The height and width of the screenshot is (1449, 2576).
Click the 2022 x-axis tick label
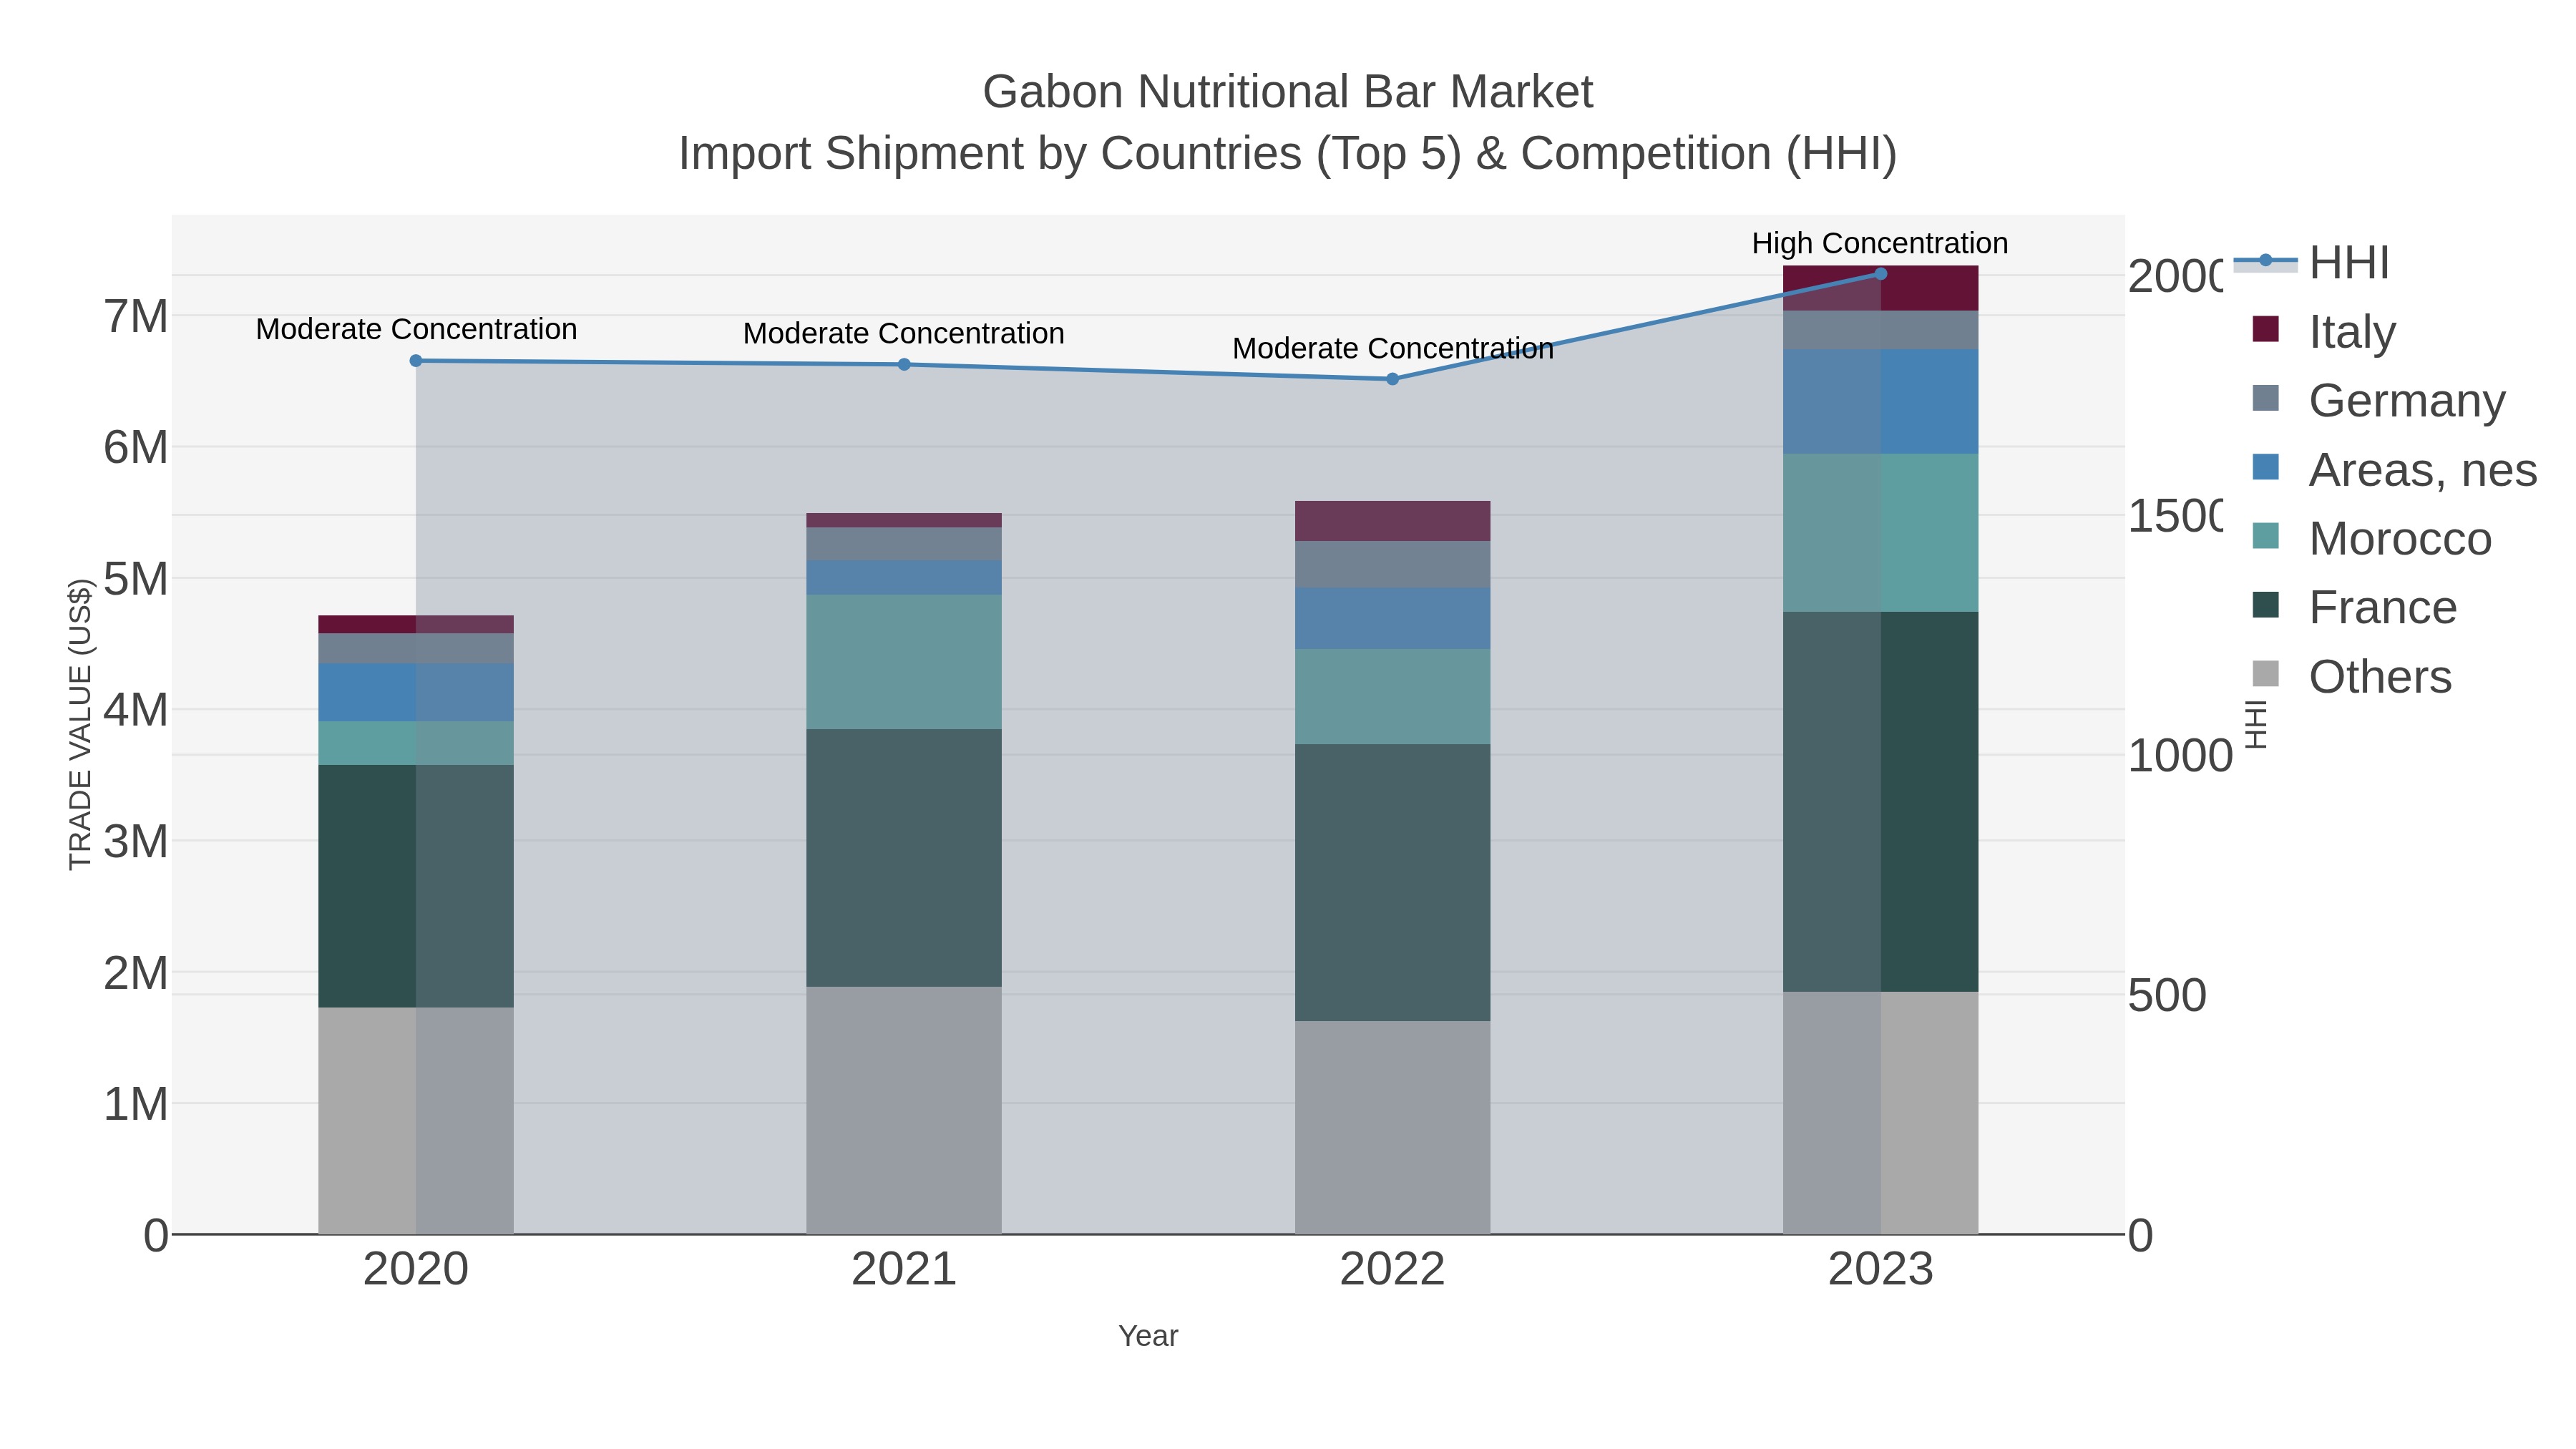tap(1392, 1270)
